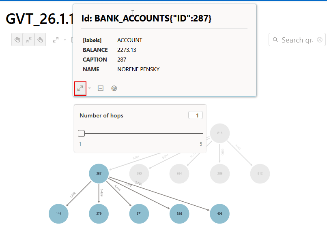This screenshot has height=243, width=327.
Task: Select graph node 536
Action: click(179, 214)
